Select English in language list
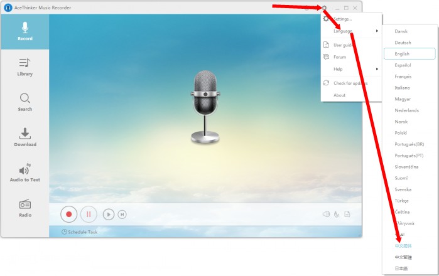 point(409,54)
